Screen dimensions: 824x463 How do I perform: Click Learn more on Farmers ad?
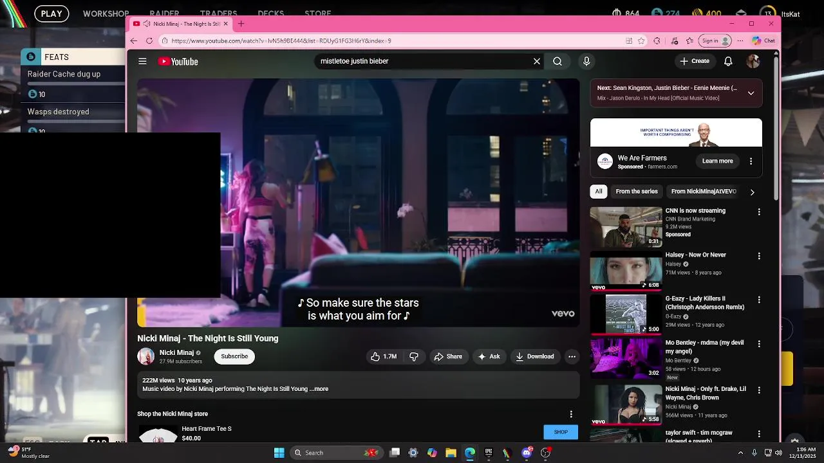point(717,161)
